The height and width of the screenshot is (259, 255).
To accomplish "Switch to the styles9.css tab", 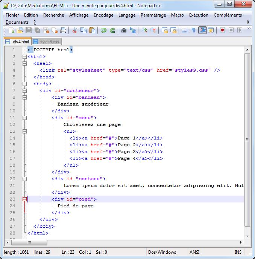I will pyautogui.click(x=47, y=42).
